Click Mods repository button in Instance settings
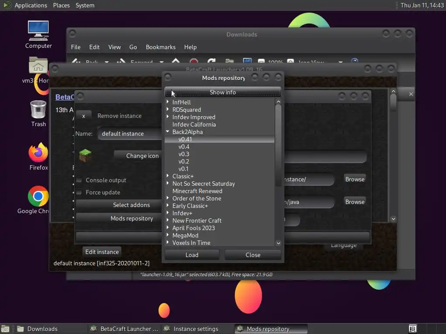The width and height of the screenshot is (446, 334). 119,218
